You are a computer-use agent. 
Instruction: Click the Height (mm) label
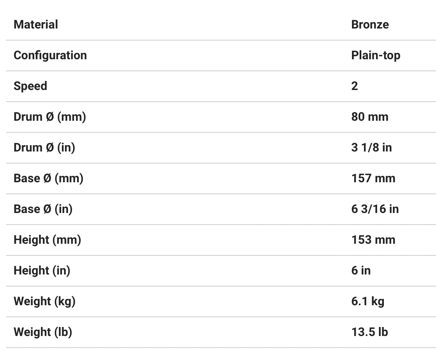(47, 240)
